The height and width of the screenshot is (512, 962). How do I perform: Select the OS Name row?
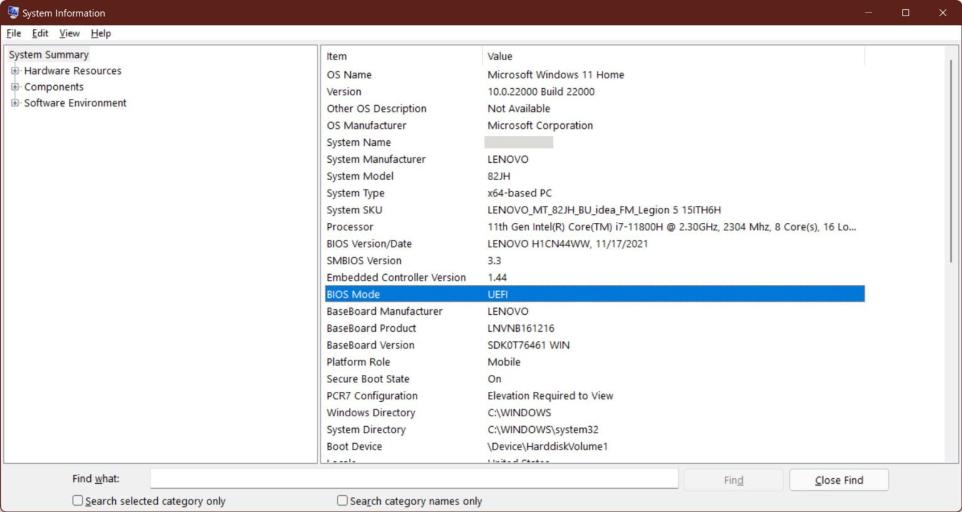coord(438,74)
